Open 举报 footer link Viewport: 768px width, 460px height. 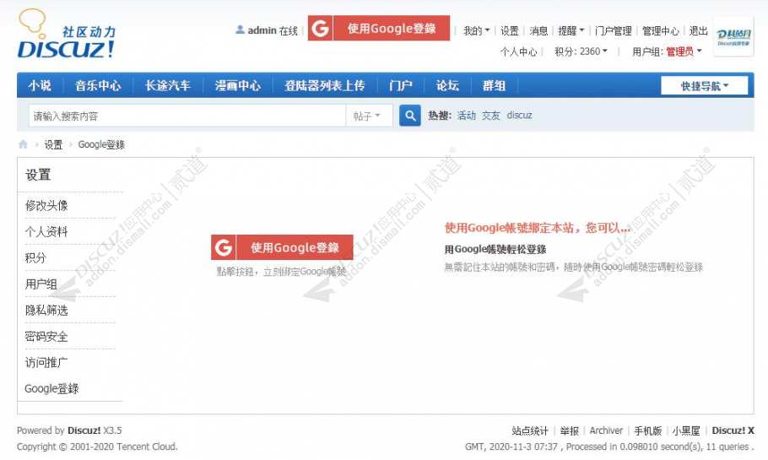point(569,430)
